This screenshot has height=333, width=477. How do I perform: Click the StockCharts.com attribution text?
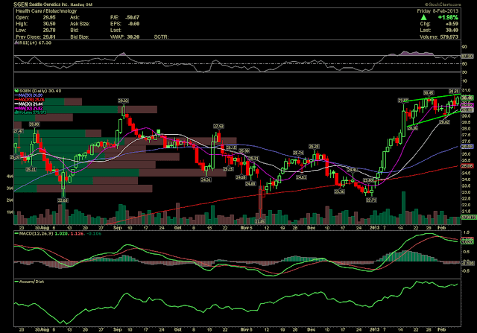click(x=443, y=4)
